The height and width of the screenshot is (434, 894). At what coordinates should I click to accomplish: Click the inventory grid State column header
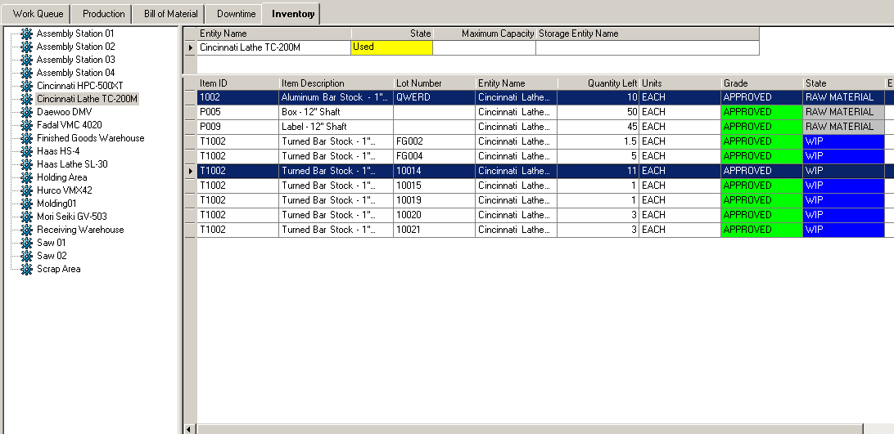click(x=844, y=83)
